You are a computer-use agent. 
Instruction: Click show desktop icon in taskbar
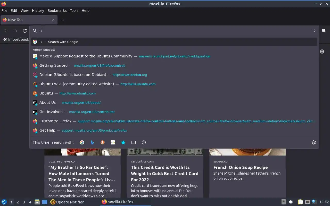click(45, 202)
